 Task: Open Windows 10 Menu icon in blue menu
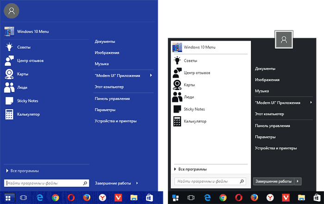pos(9,31)
